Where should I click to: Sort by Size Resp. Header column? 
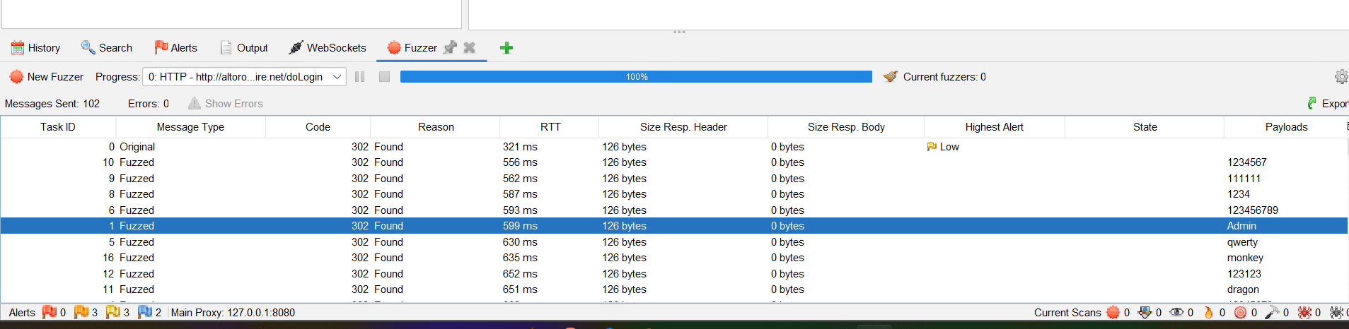coord(683,127)
